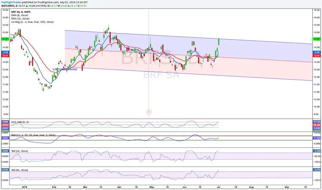Click the 'Sep' label on time axis
This screenshot has width=322, height=190.
tap(287, 187)
